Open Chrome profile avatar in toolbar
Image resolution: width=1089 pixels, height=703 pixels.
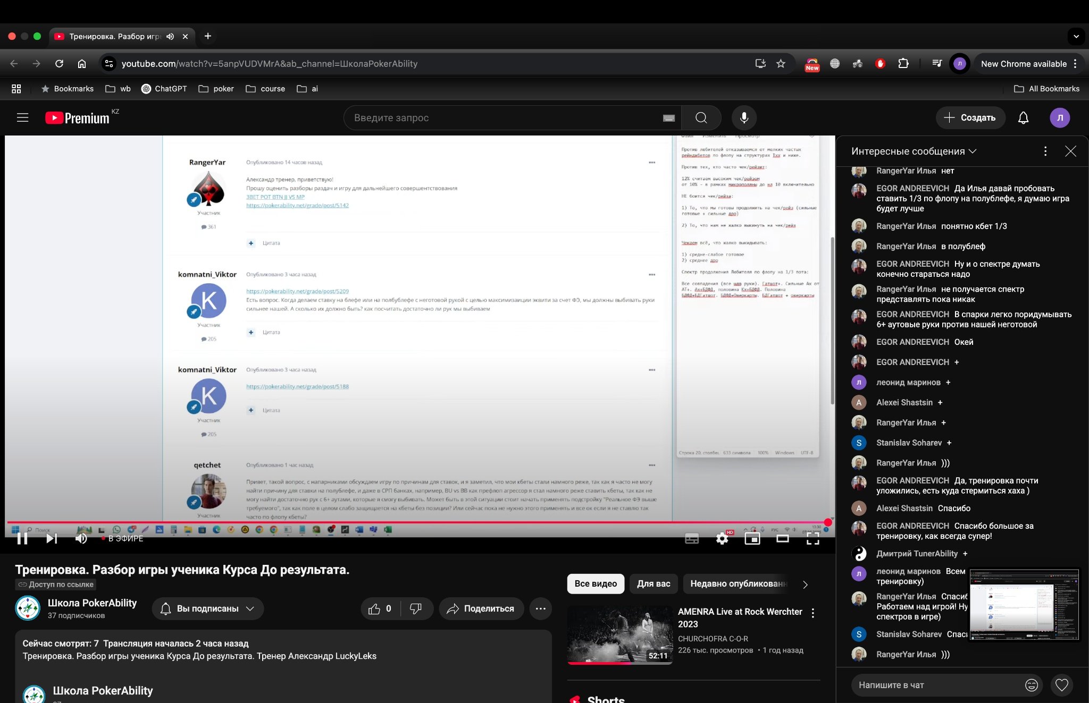[x=960, y=64]
